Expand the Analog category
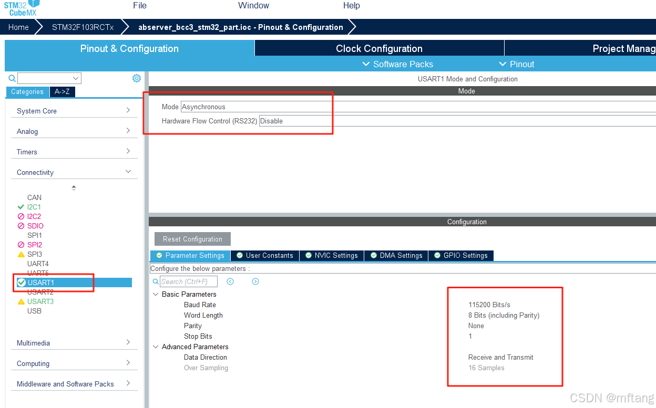The image size is (656, 408). point(74,131)
